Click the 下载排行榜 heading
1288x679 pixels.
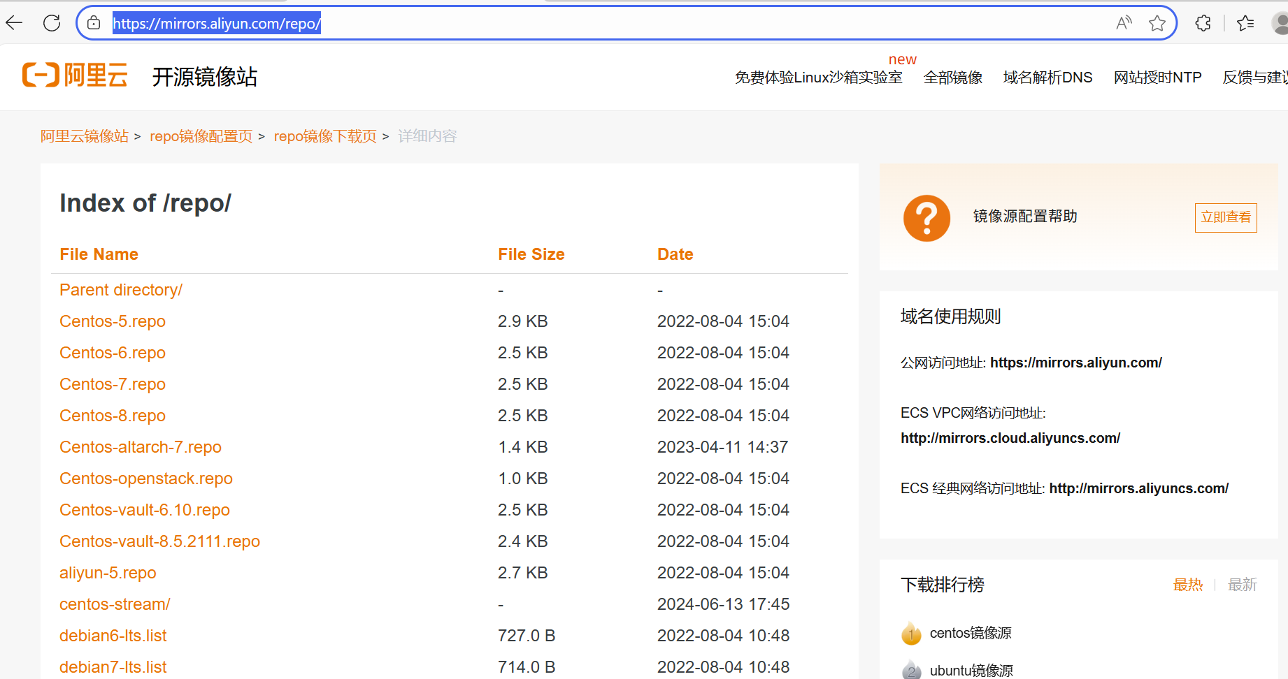(x=943, y=585)
